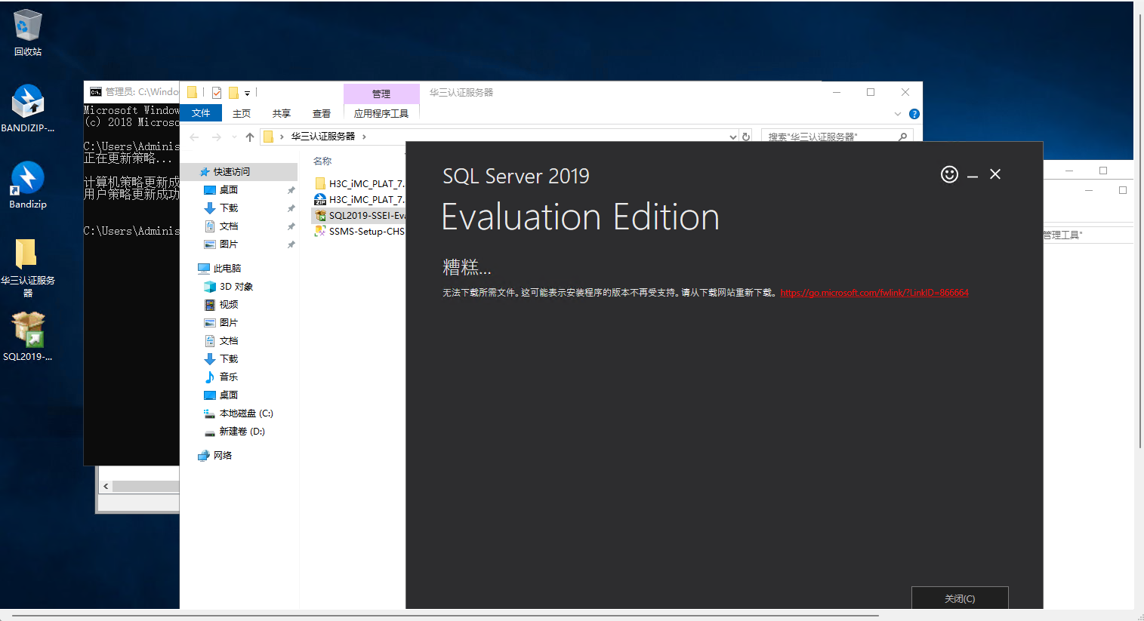This screenshot has height=621, width=1144.
Task: Select 本地磁盘 (C:) in navigation pane
Action: pyautogui.click(x=245, y=413)
